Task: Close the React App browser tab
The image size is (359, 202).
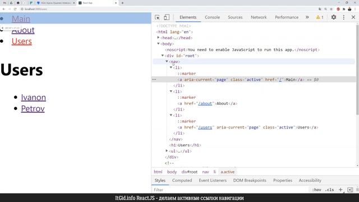Action: click(x=116, y=3)
